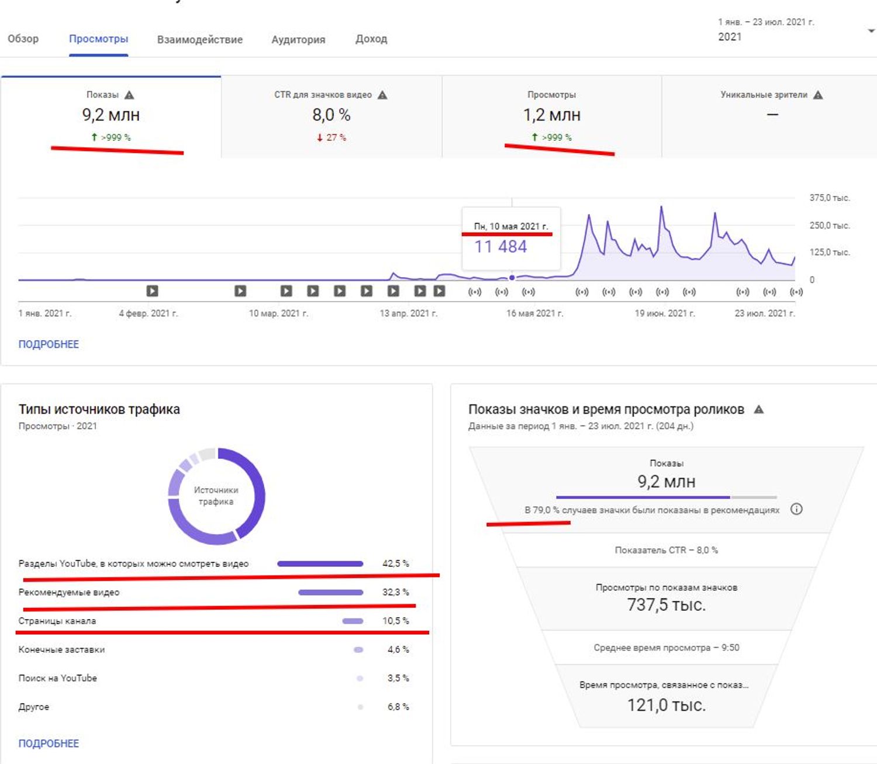The height and width of the screenshot is (764, 877).
Task: Open info icon next to 79,0 % recommendations text
Action: (796, 509)
